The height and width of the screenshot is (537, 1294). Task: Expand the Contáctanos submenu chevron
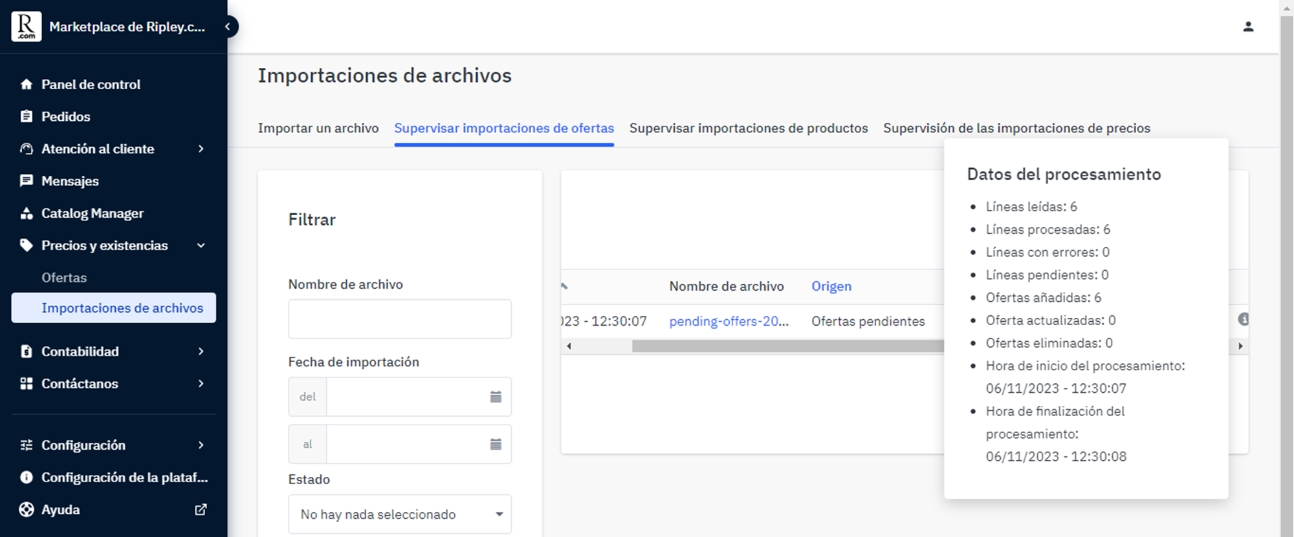click(201, 383)
